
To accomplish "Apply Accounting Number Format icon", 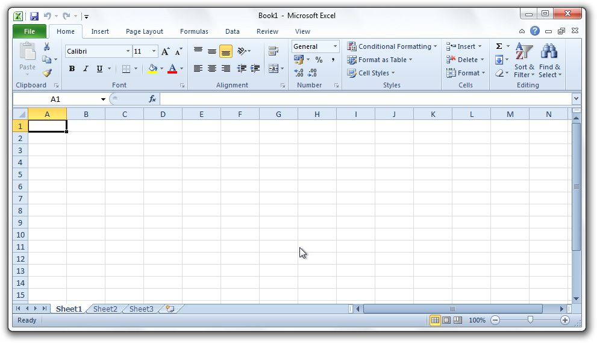I will (x=299, y=60).
